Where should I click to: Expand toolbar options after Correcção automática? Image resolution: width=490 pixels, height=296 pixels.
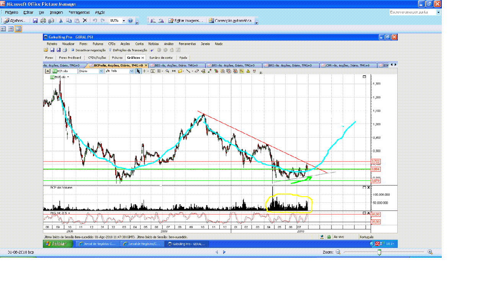tap(256, 22)
